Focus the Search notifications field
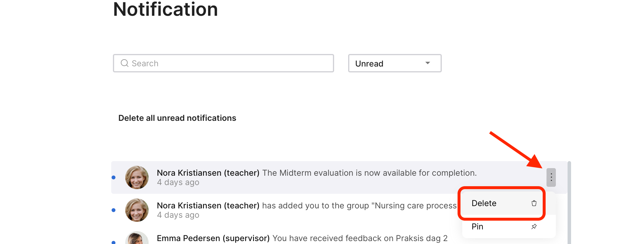Viewport: 629px width, 244px height. [x=228, y=63]
